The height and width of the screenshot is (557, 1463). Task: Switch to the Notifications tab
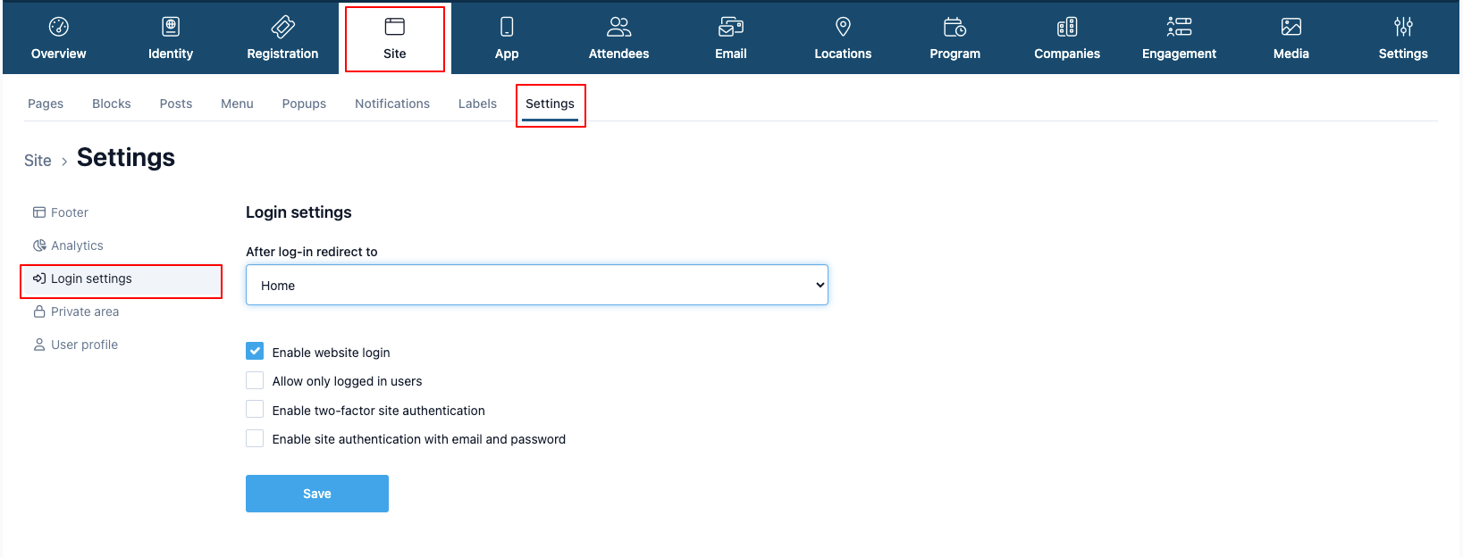392,104
